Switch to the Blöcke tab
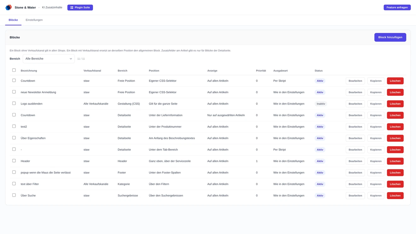Screen dimensions: 416x234 coord(13,20)
